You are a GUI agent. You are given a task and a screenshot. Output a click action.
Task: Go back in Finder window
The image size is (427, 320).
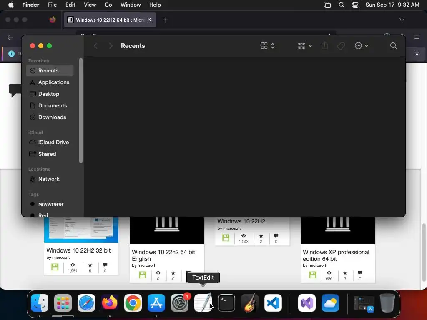tap(95, 46)
